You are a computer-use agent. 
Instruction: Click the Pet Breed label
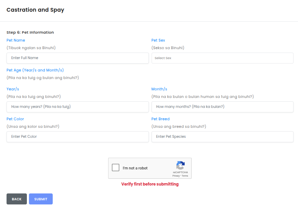pyautogui.click(x=161, y=119)
